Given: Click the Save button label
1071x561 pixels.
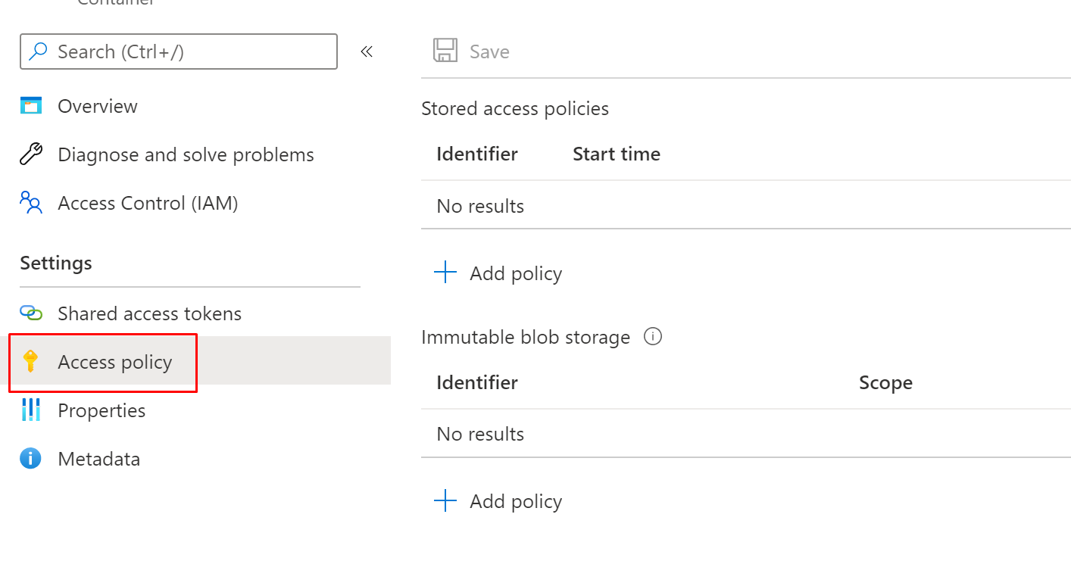Looking at the screenshot, I should (489, 51).
